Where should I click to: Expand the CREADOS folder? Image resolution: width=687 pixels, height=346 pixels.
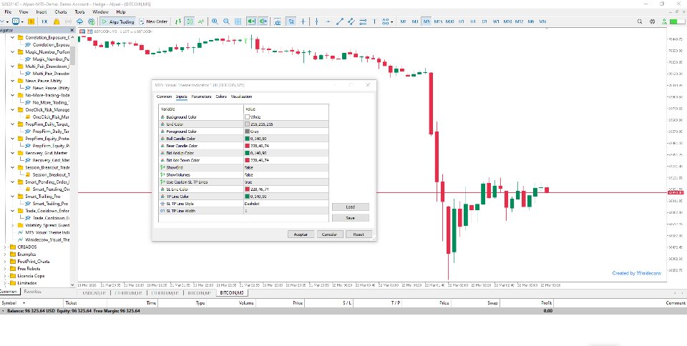(5, 247)
